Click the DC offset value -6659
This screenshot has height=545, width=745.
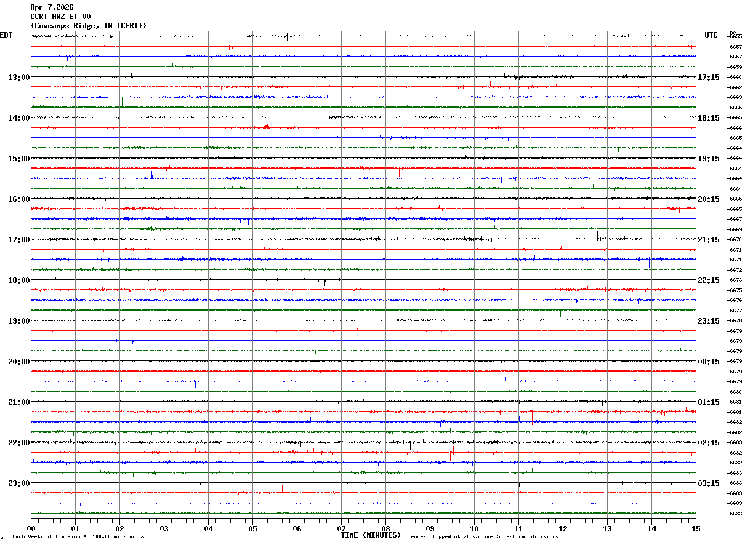pyautogui.click(x=735, y=67)
